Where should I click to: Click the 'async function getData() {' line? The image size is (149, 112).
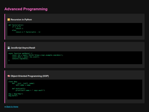(20, 53)
